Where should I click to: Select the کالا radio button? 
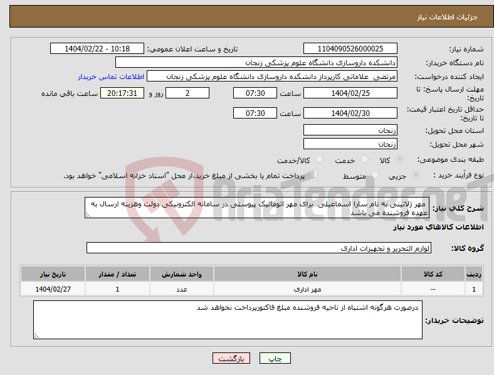click(x=399, y=159)
